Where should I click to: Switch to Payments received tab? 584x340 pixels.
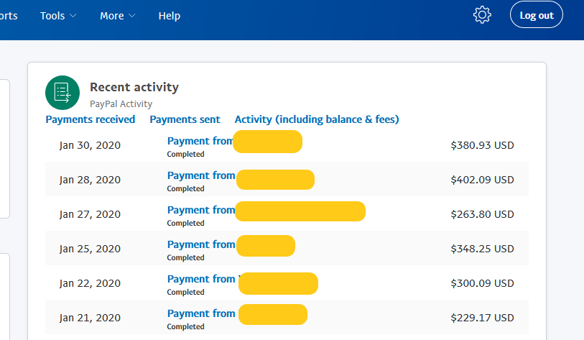91,119
